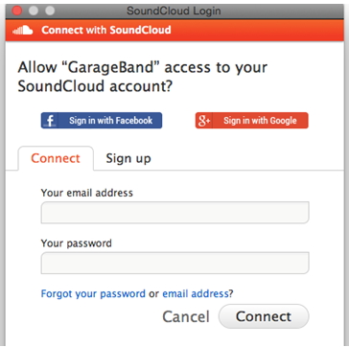This screenshot has height=347, width=349.
Task: Click the Connect with SoundCloud header
Action: click(106, 30)
